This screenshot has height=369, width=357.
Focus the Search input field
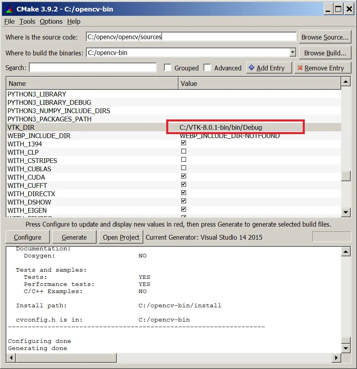tap(93, 68)
